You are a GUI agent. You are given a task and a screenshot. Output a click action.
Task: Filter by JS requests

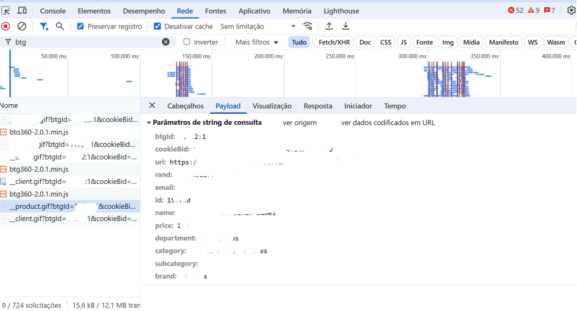pyautogui.click(x=404, y=42)
